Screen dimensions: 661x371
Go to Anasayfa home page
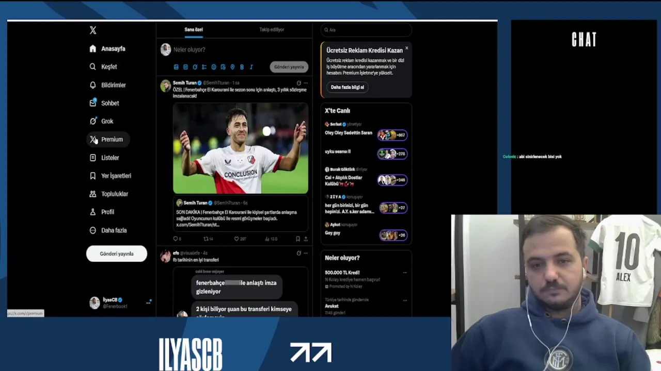click(x=107, y=48)
